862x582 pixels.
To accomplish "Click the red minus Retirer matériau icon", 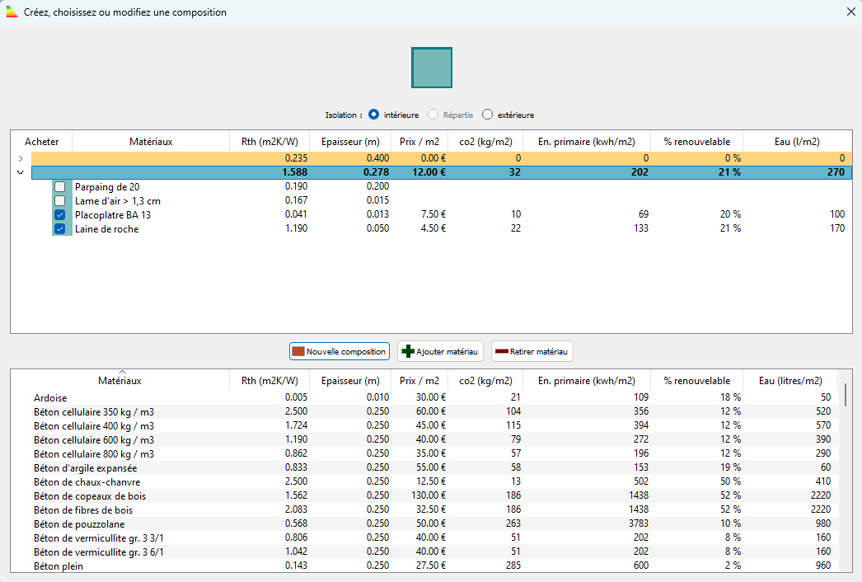I will 501,351.
